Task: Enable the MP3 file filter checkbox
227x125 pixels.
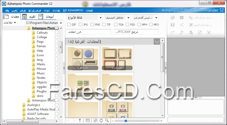Action: click(x=151, y=25)
